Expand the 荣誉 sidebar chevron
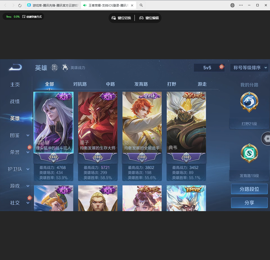Viewport: 270px width, 260px height. click(28, 152)
